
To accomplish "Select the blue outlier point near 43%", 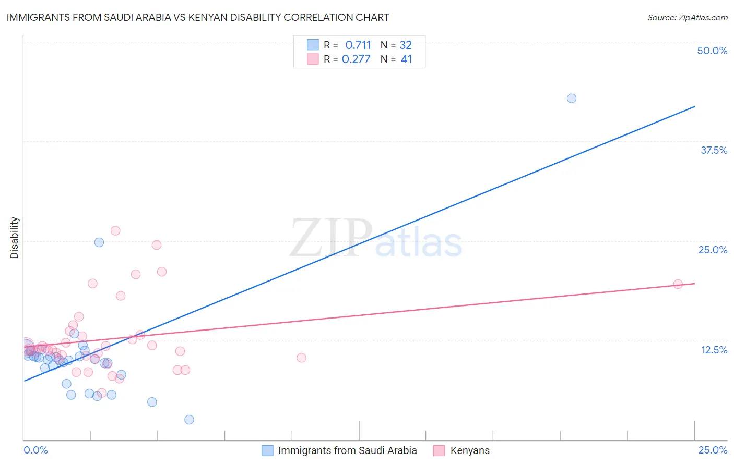I will (x=572, y=99).
